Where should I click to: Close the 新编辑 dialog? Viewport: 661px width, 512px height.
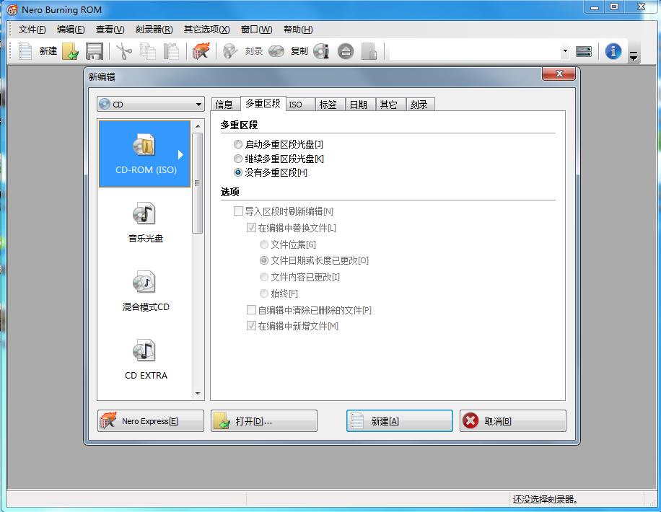click(x=559, y=74)
